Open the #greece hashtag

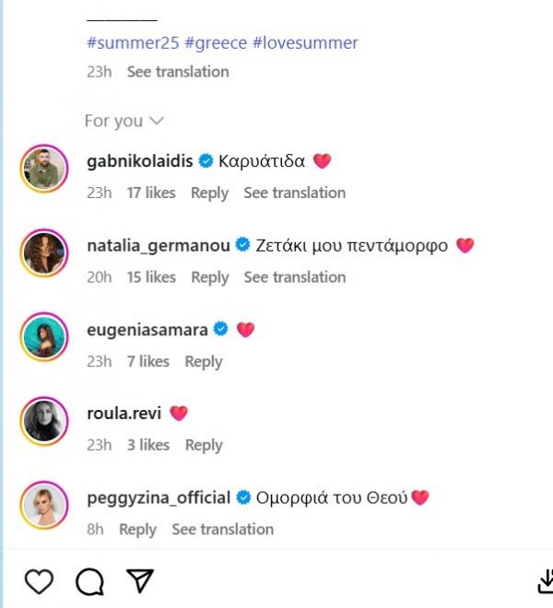[216, 43]
